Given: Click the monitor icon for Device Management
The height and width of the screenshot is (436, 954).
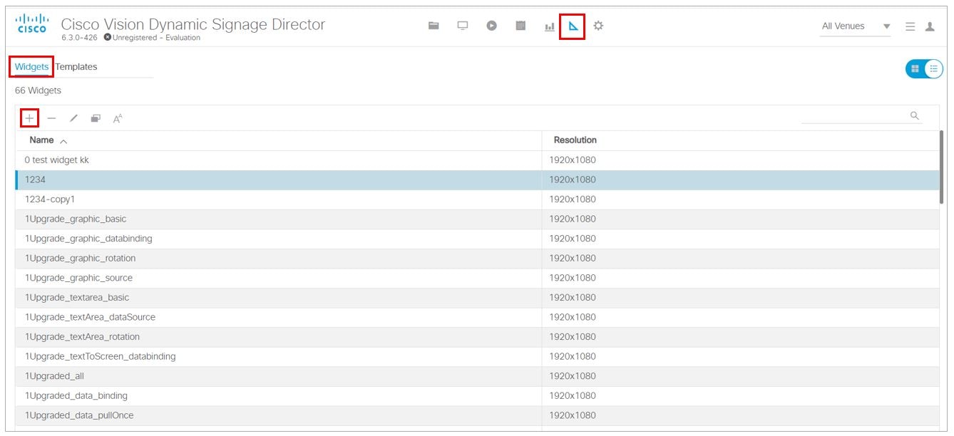Looking at the screenshot, I should pyautogui.click(x=463, y=25).
